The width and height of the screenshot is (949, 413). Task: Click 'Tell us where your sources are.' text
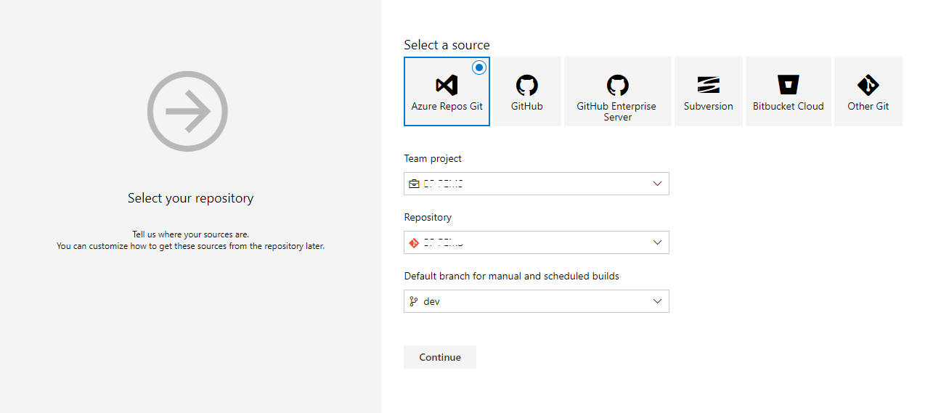pyautogui.click(x=191, y=234)
